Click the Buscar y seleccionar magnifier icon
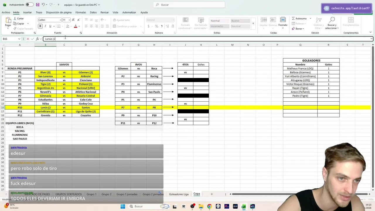This screenshot has height=211, width=375. point(332,20)
